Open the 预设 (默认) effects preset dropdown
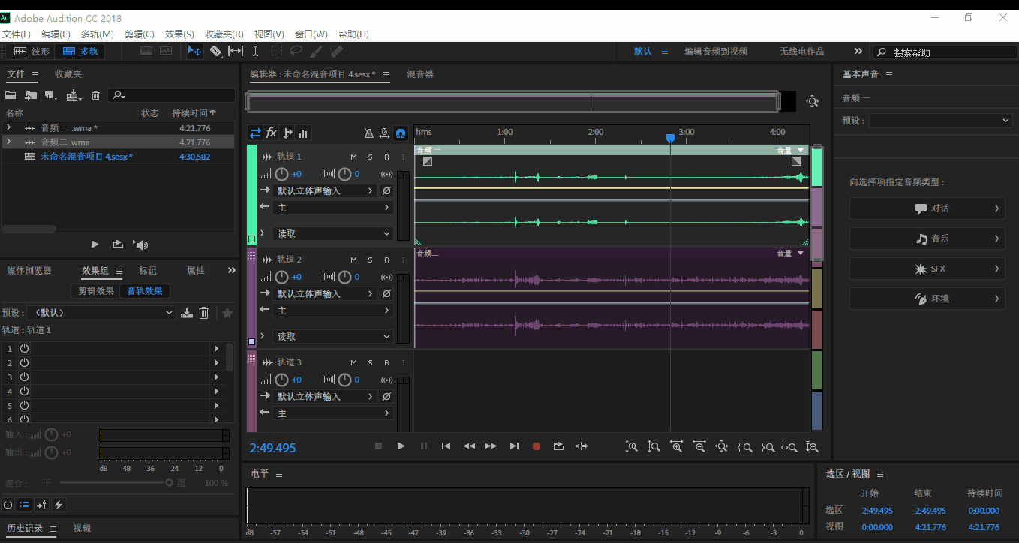 pos(102,313)
